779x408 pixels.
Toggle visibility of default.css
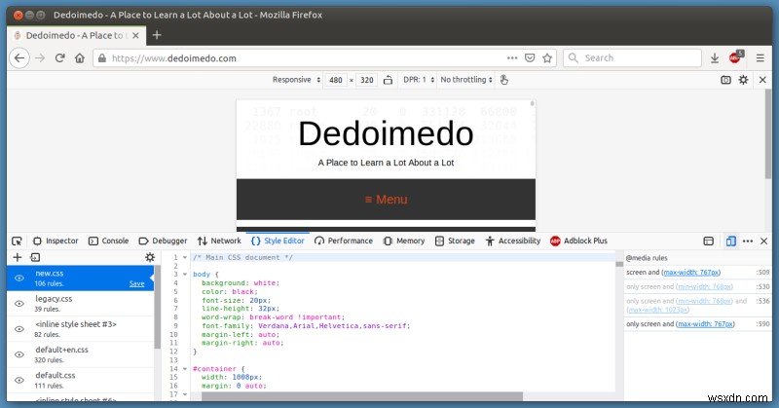click(19, 380)
